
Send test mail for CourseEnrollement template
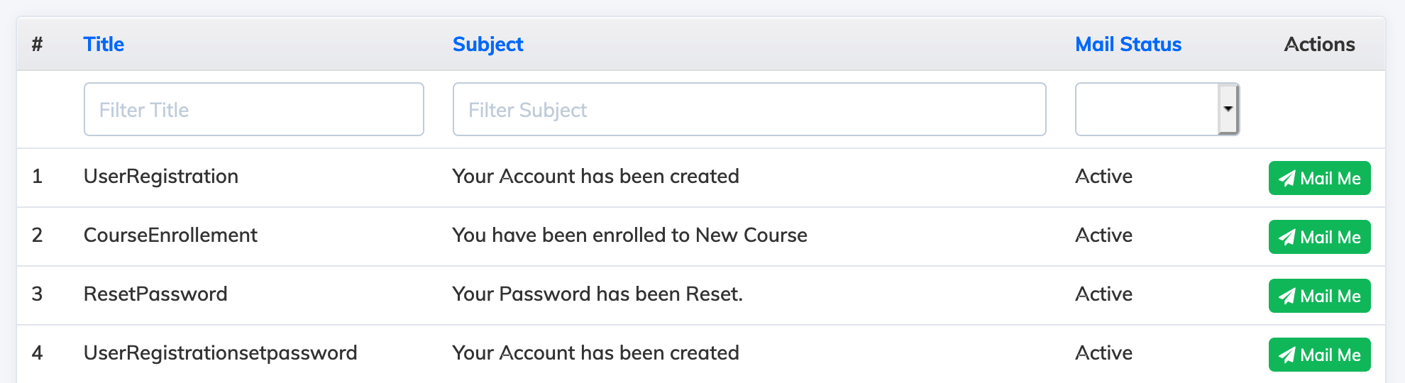pos(1320,237)
